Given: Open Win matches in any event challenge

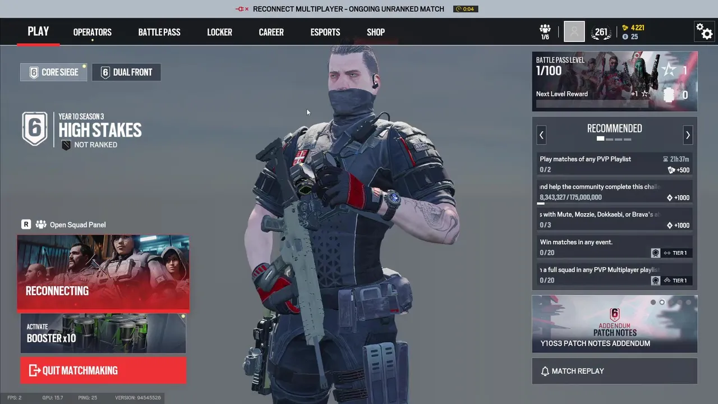Looking at the screenshot, I should pos(615,247).
